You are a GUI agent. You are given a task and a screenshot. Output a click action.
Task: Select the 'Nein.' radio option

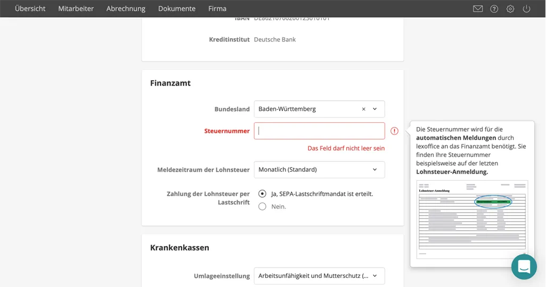262,206
